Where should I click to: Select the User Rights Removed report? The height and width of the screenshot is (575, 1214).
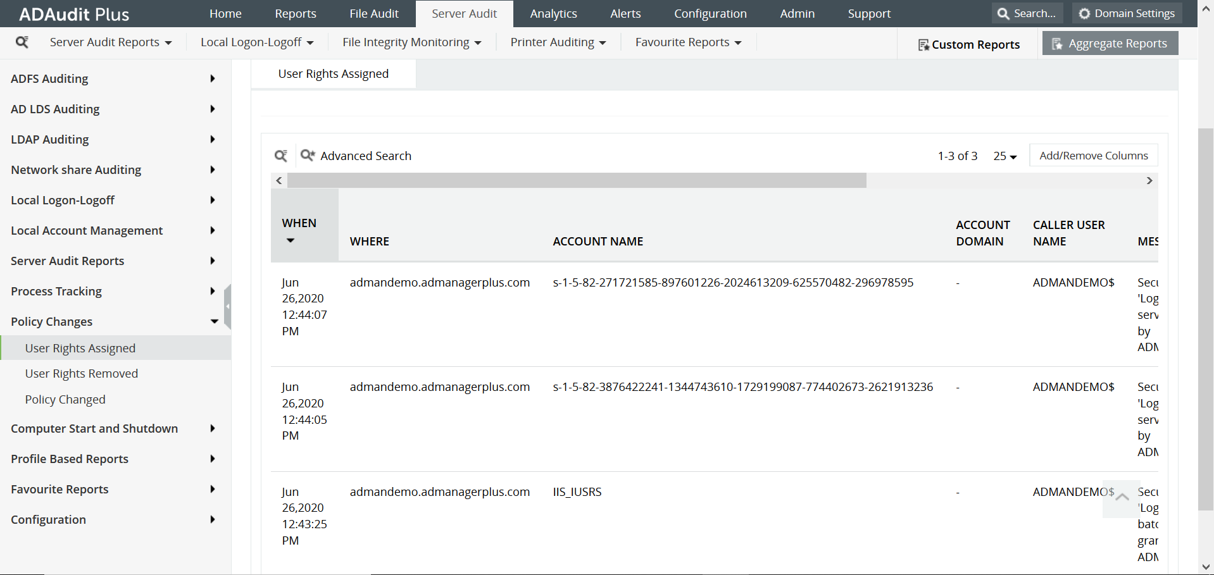coord(82,373)
